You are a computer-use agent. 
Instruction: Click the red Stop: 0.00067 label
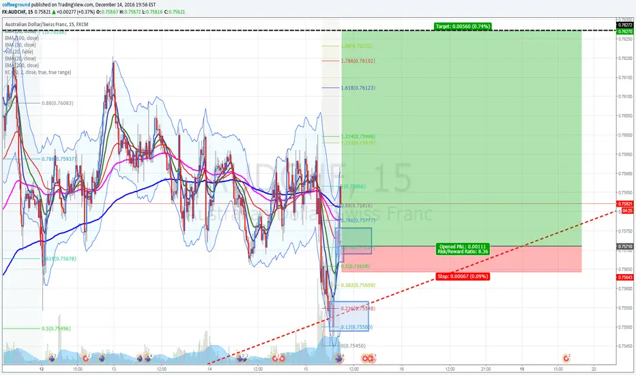click(x=463, y=277)
